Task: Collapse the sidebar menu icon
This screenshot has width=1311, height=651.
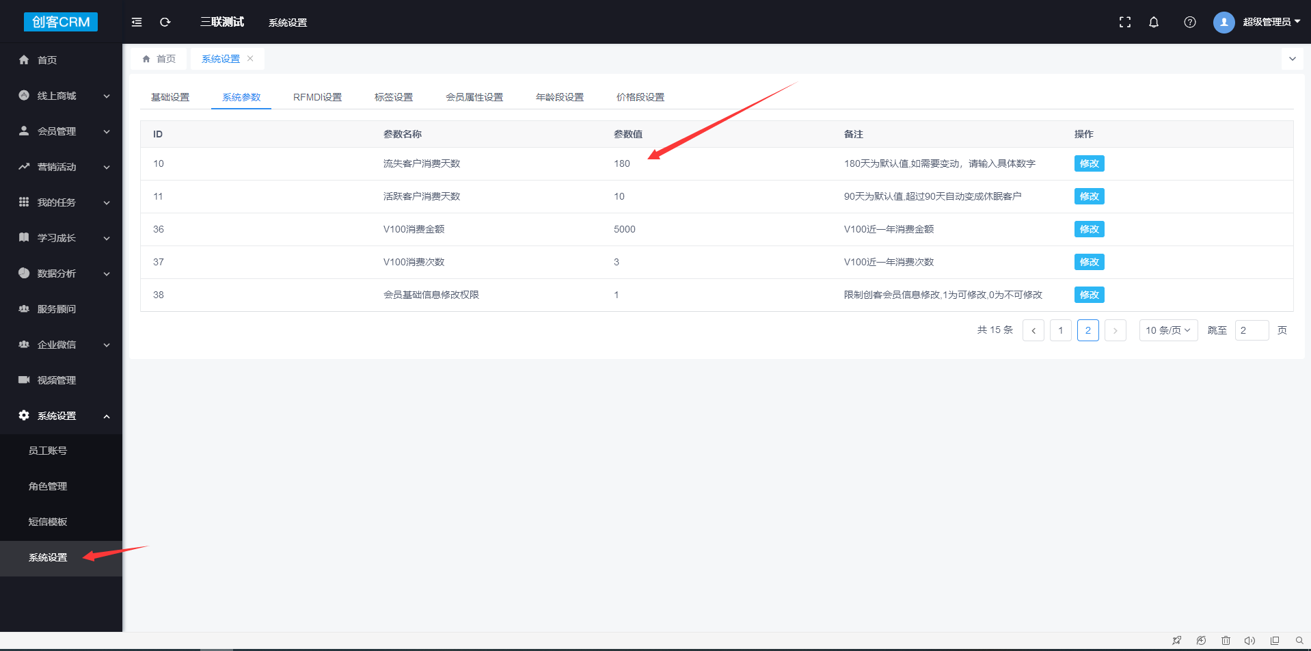Action: (x=137, y=22)
